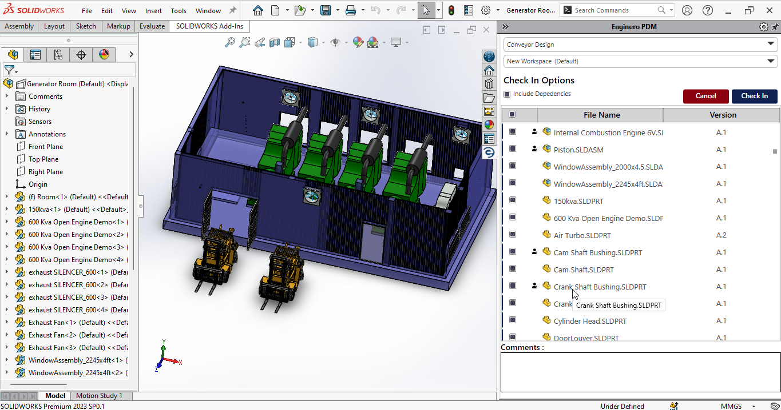This screenshot has width=781, height=410.
Task: Open SOLIDWORKS Options gear icon
Action: click(486, 10)
